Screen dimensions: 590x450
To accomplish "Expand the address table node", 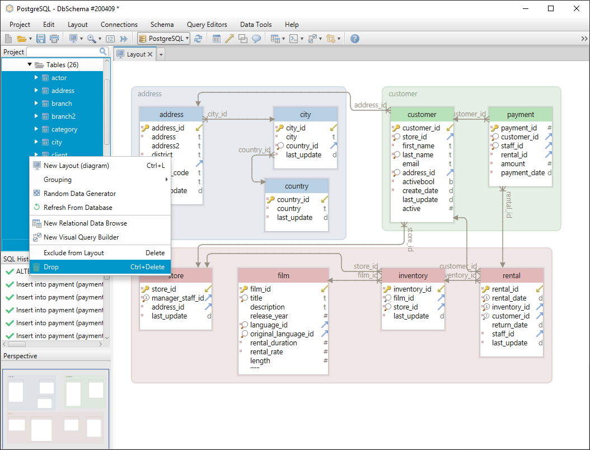I will tap(36, 90).
